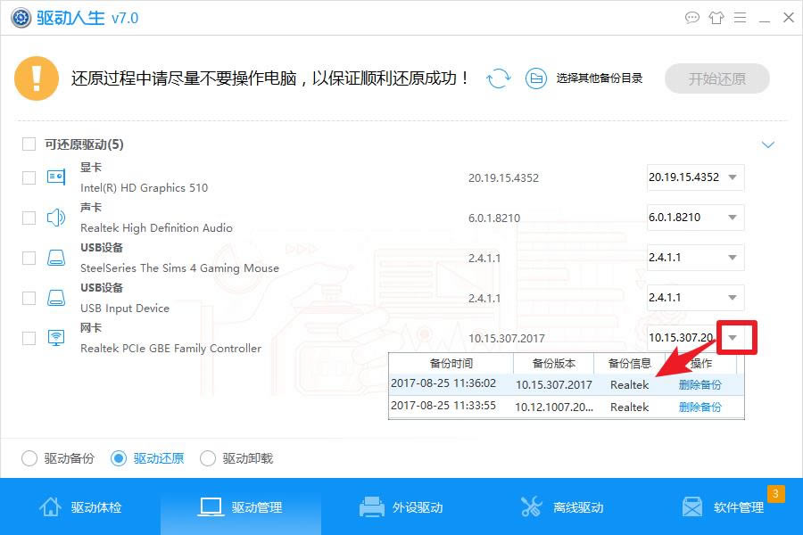803x535 pixels.
Task: Click the USB Input Device icon
Action: click(x=56, y=298)
